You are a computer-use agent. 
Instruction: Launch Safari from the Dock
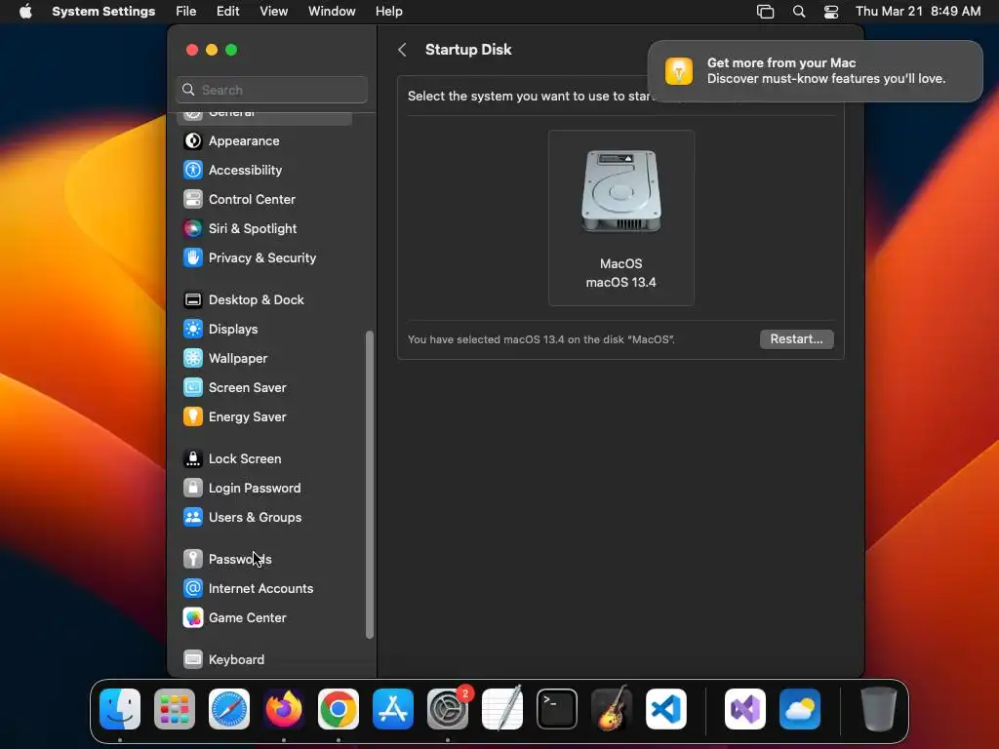[x=229, y=709]
